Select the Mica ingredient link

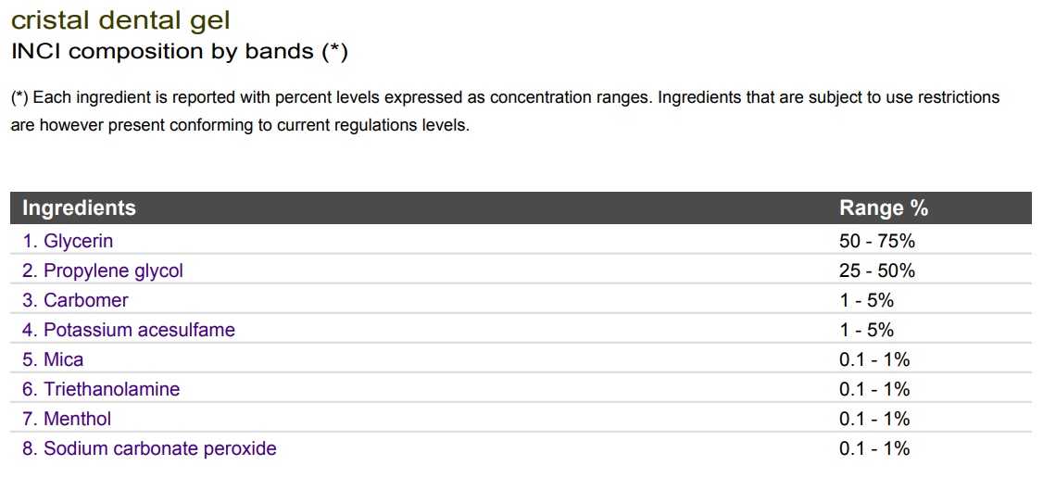pos(53,359)
